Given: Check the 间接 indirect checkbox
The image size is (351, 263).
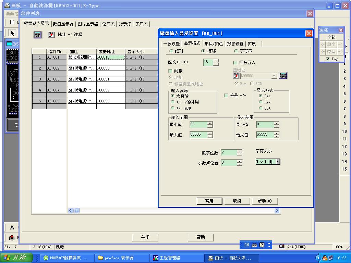Looking at the screenshot, I should (x=170, y=71).
